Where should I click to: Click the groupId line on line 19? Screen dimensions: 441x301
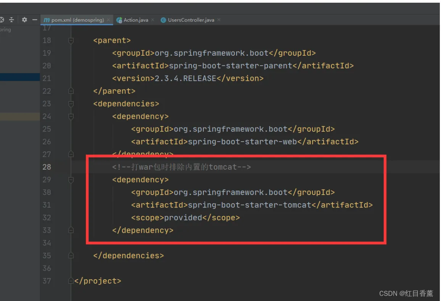pyautogui.click(x=214, y=53)
